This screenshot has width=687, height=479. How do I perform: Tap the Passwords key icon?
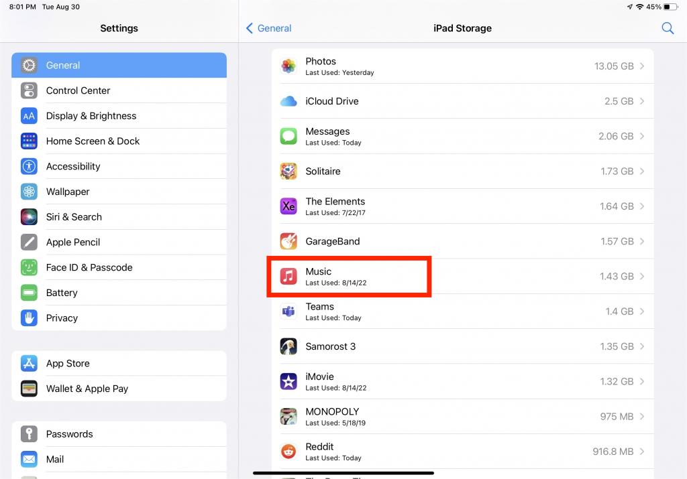[x=29, y=434]
